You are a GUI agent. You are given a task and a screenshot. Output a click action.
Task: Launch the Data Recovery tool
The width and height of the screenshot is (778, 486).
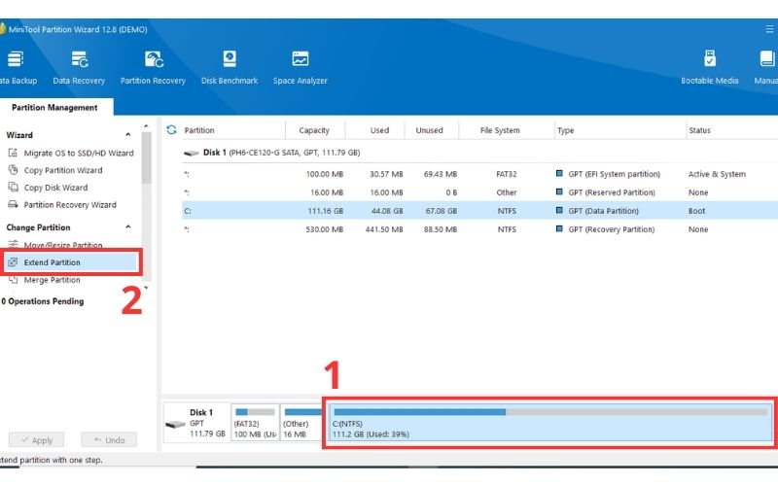point(79,67)
